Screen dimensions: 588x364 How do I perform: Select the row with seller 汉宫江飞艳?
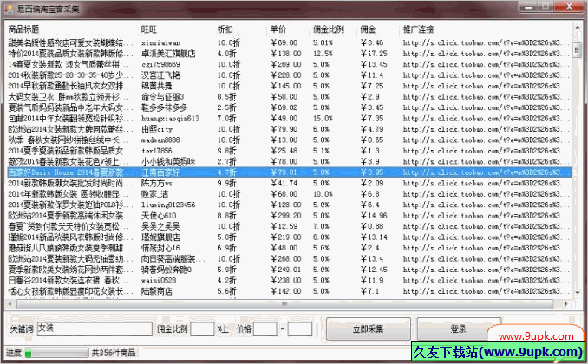(x=288, y=75)
